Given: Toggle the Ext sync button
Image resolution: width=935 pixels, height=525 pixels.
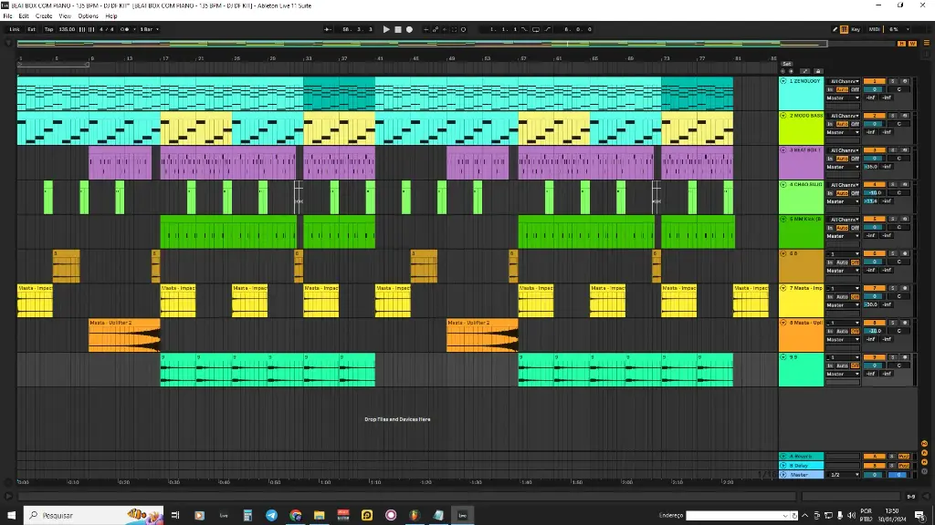Looking at the screenshot, I should [x=32, y=29].
